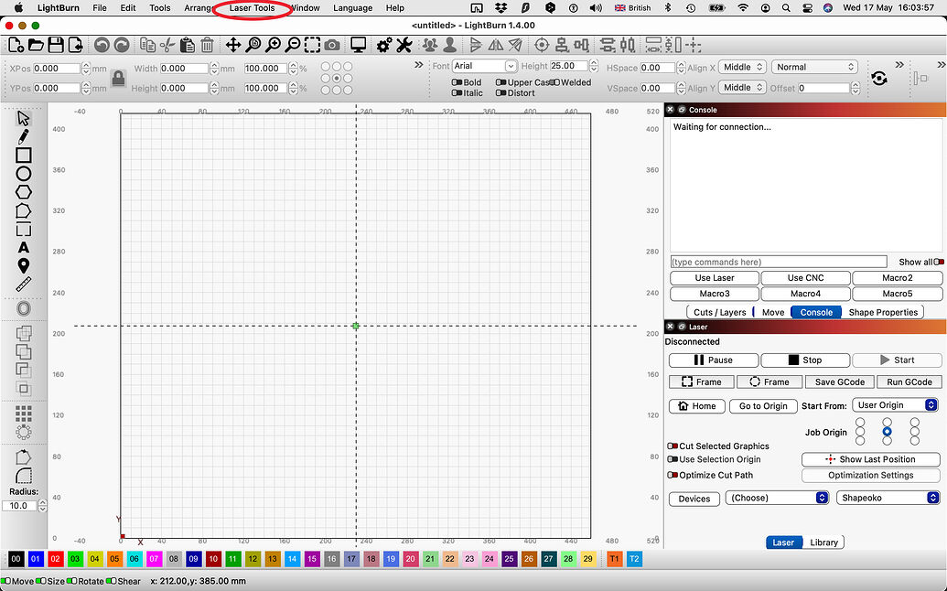The image size is (947, 591).
Task: Enable the Bold text toggle
Action: click(457, 82)
